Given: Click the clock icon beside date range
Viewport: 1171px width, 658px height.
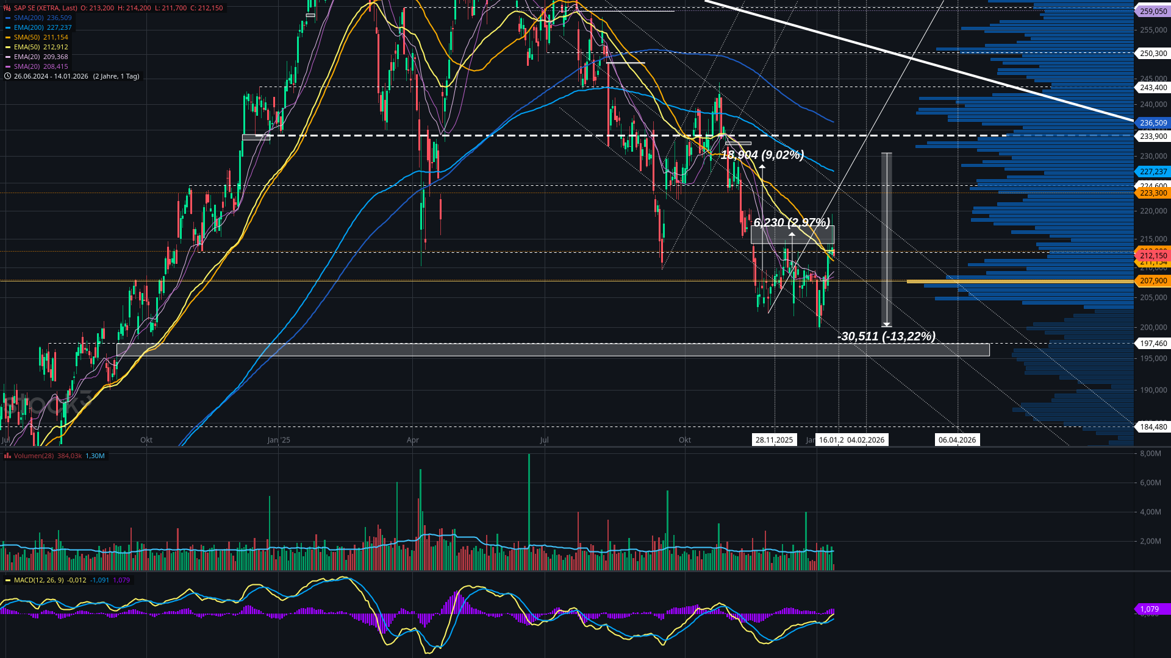Looking at the screenshot, I should coord(7,76).
